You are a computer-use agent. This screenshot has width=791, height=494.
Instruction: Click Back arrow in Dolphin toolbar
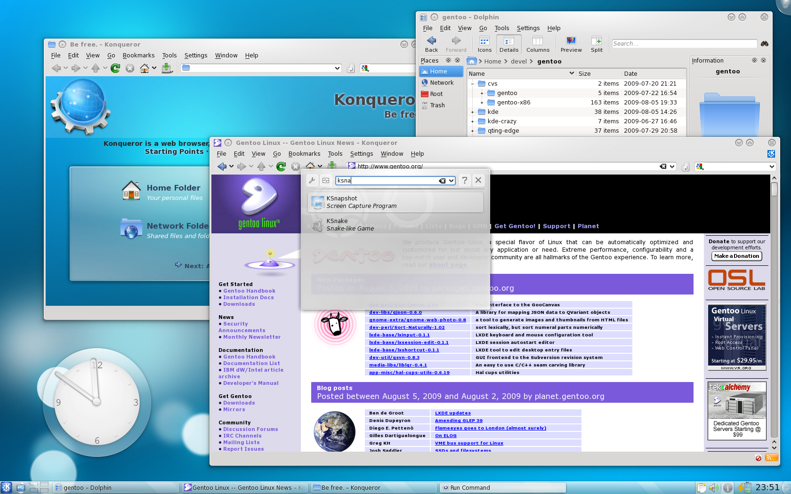[431, 44]
